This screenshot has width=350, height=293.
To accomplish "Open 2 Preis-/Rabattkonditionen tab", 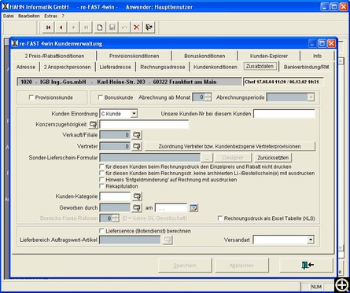I will [54, 56].
